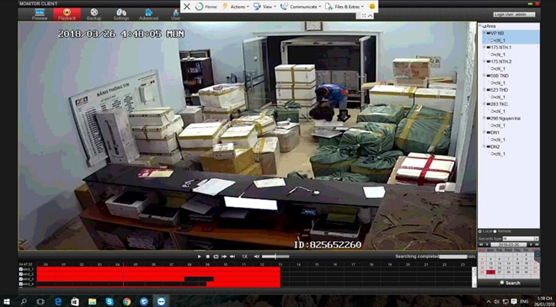Image resolution: width=556 pixels, height=307 pixels.
Task: Toggle the wind_3 channel checkbox
Action: 20,279
